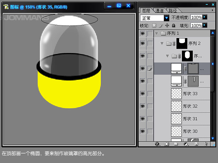The image size is (218, 163).
Task: Hide the selected shape layer's visibility eye
Action: point(142,69)
